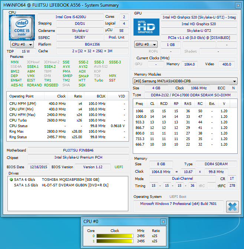The height and width of the screenshot is (249, 244).
Task: Click the Freq column header in timings table
Action: tap(140, 104)
